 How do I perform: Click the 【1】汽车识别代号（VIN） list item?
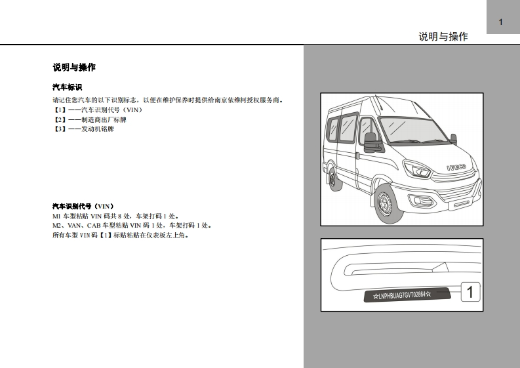(97, 110)
